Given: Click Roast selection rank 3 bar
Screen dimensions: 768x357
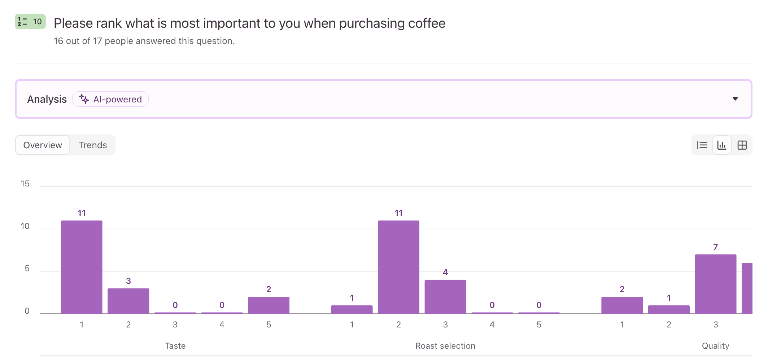Looking at the screenshot, I should (445, 297).
